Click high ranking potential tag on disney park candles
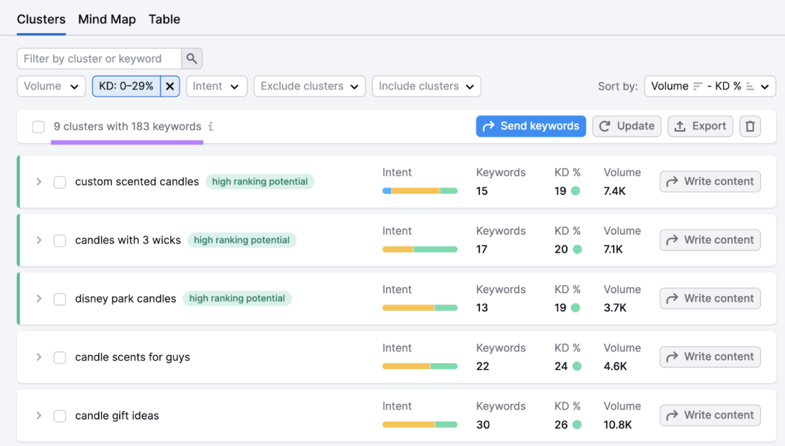Viewport: 785px width, 446px height. point(237,299)
